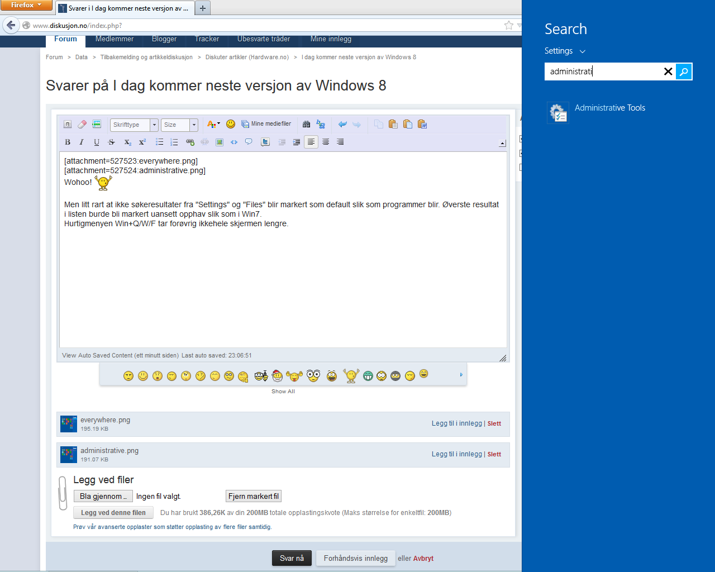The height and width of the screenshot is (572, 715).
Task: Toggle bold formatting
Action: click(68, 142)
